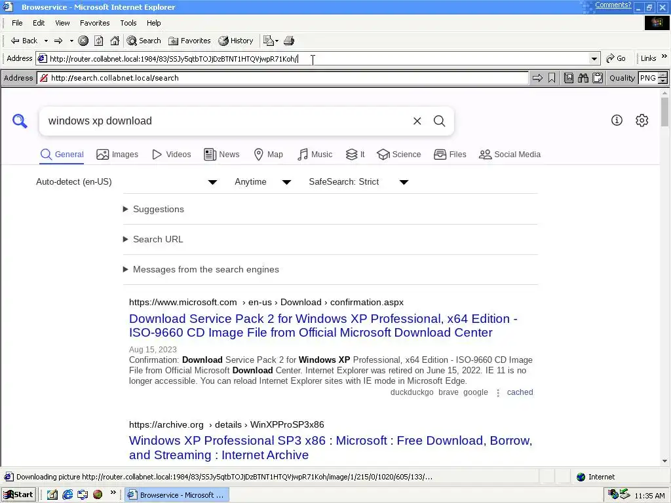This screenshot has height=503, width=671.
Task: Open the Back history dropdown arrow
Action: [x=46, y=41]
